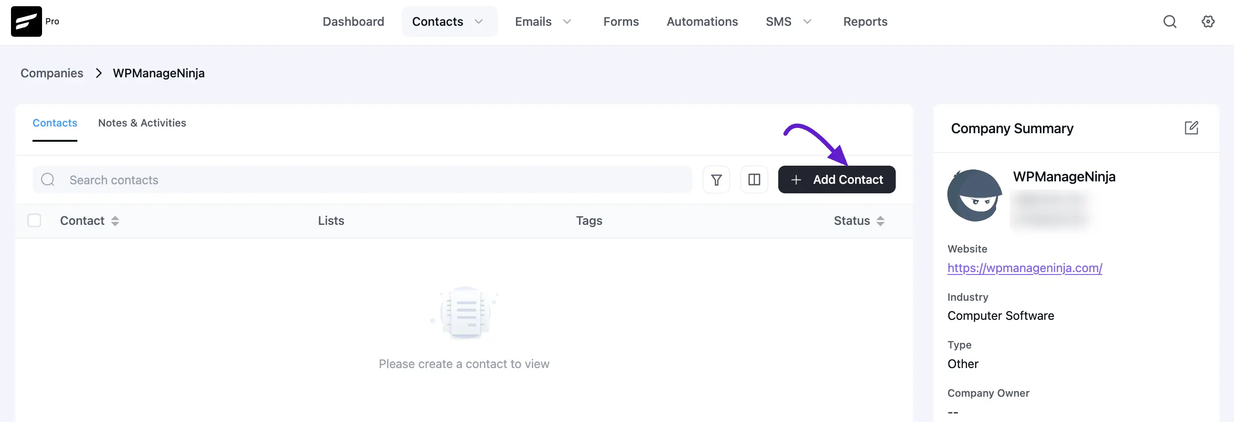
Task: Go back to Companies breadcrumb
Action: click(x=52, y=73)
